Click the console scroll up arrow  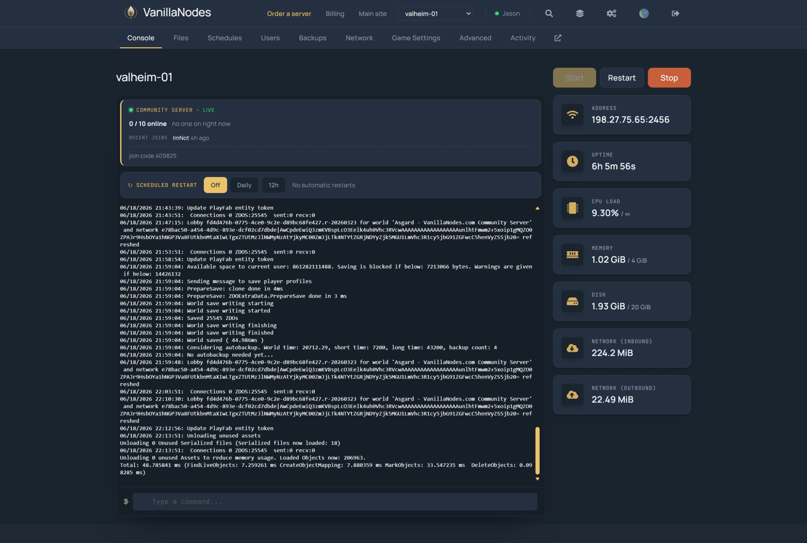click(537, 208)
